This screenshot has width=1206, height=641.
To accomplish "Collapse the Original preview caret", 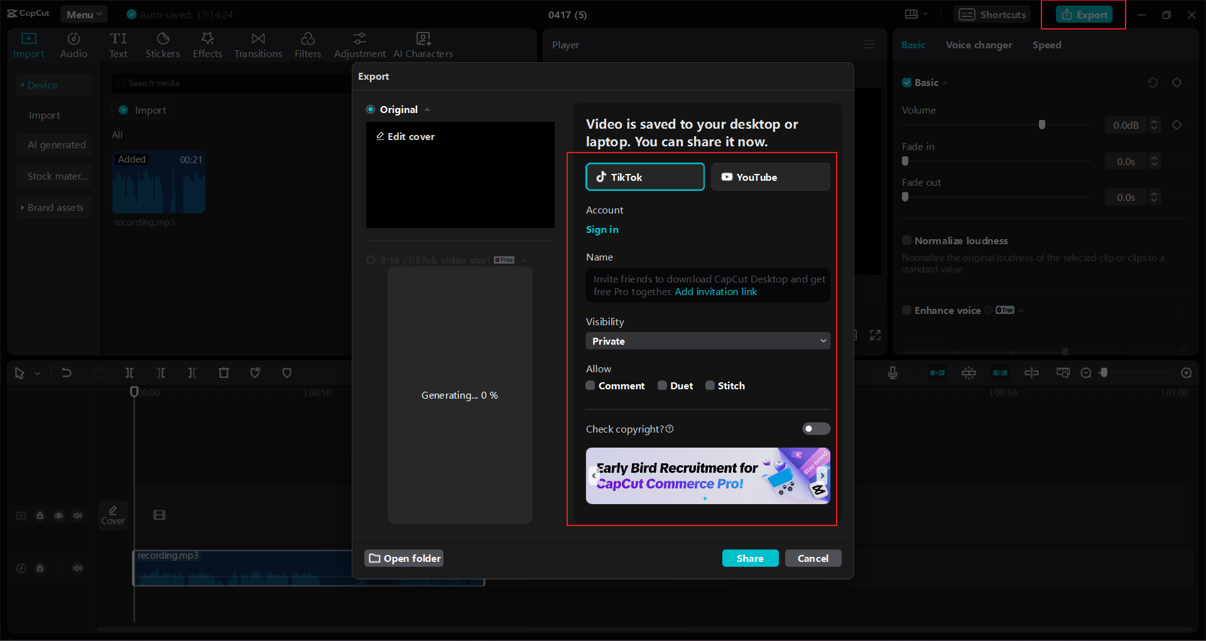I will click(x=427, y=109).
